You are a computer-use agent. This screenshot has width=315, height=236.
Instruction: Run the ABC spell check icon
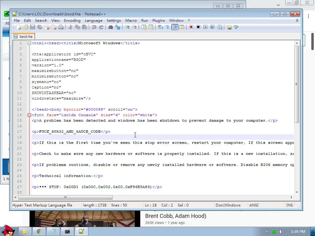click(236, 27)
